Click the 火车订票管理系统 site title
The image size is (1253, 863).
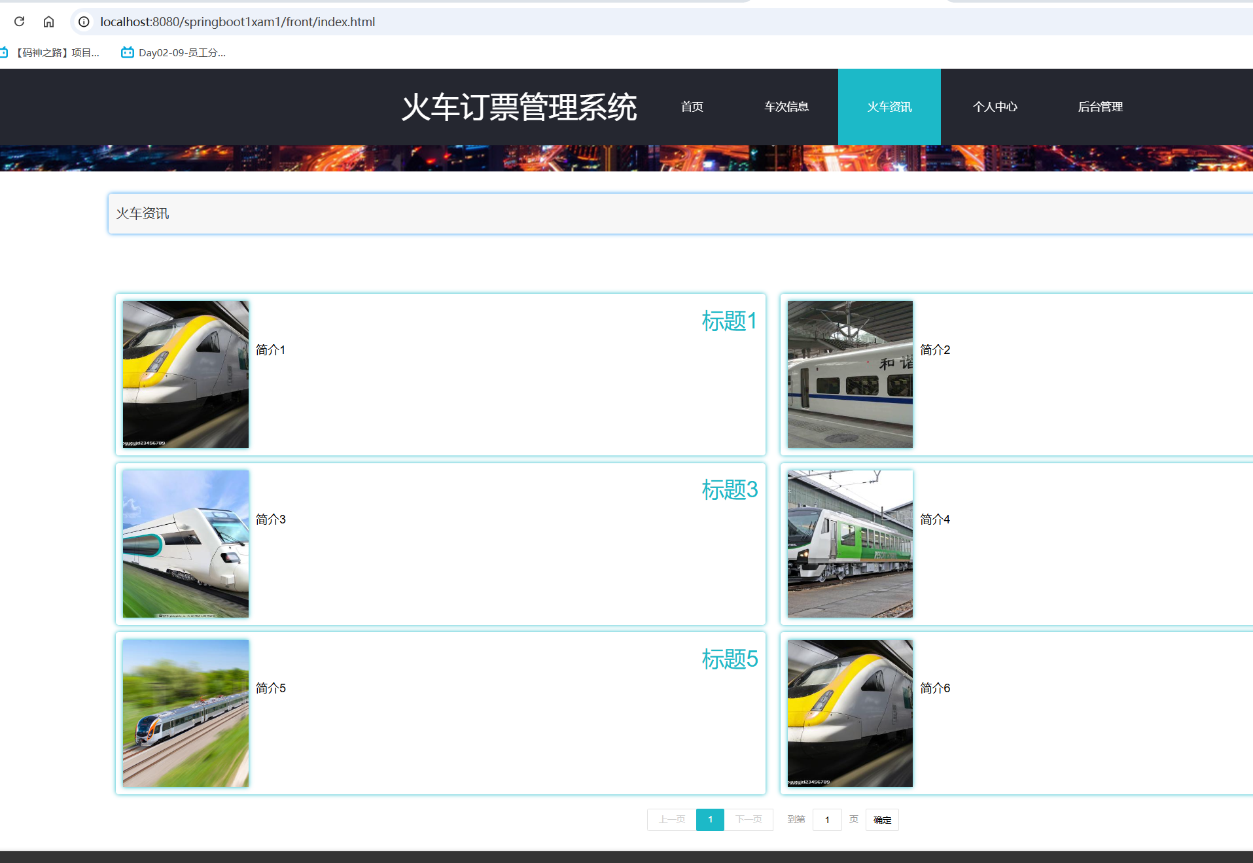(x=519, y=107)
